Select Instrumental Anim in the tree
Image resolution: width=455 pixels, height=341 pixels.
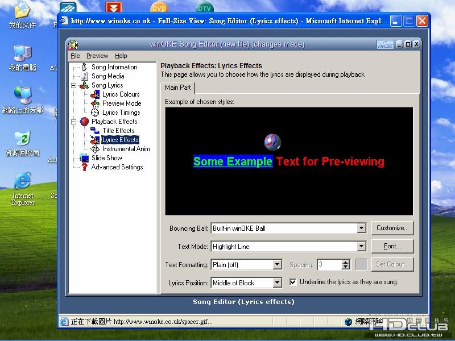(126, 149)
